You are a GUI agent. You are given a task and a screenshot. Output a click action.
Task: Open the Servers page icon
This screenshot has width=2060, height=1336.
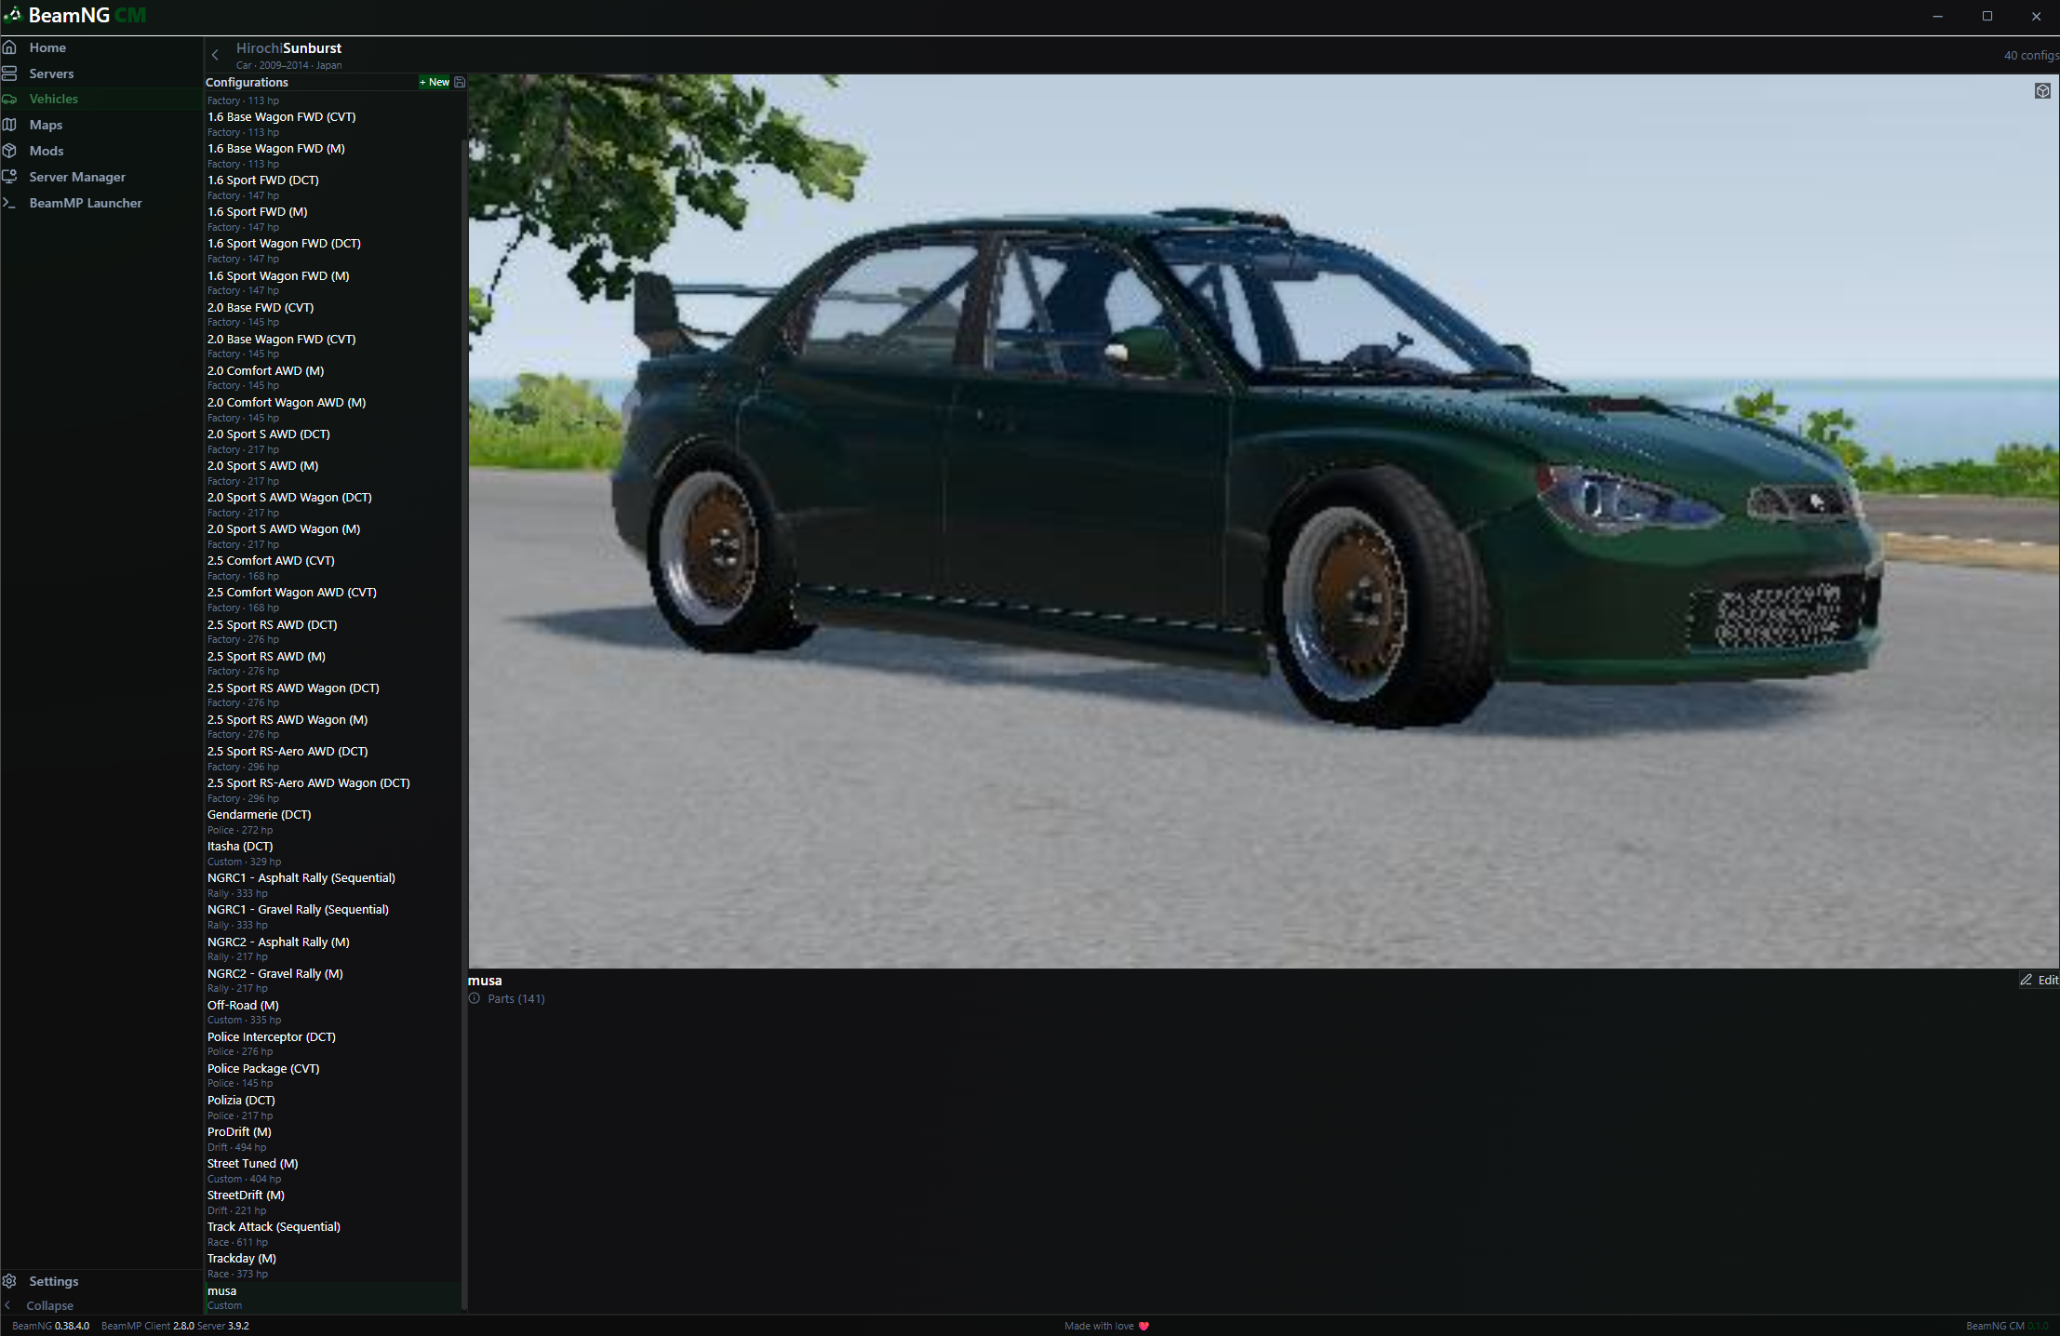9,73
